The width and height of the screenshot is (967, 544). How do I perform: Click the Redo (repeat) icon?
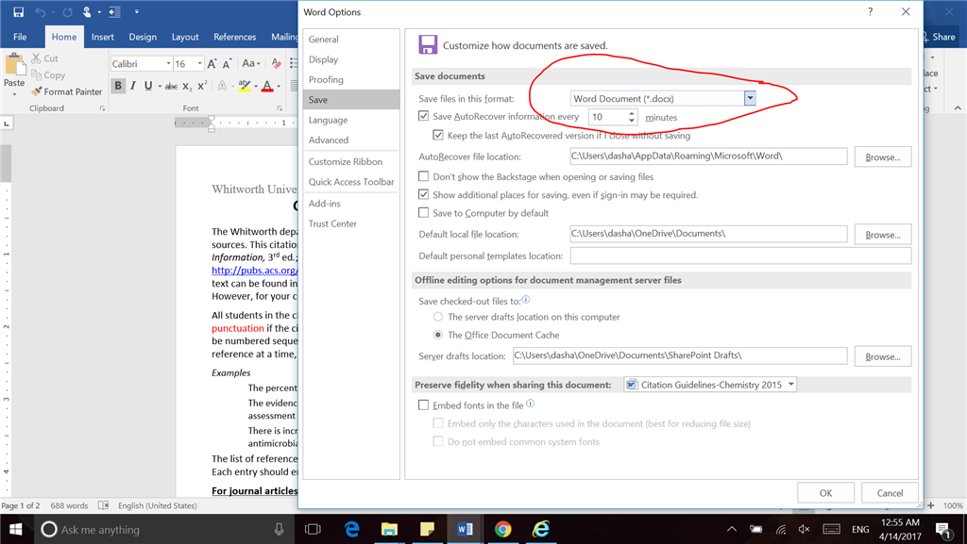pyautogui.click(x=67, y=11)
